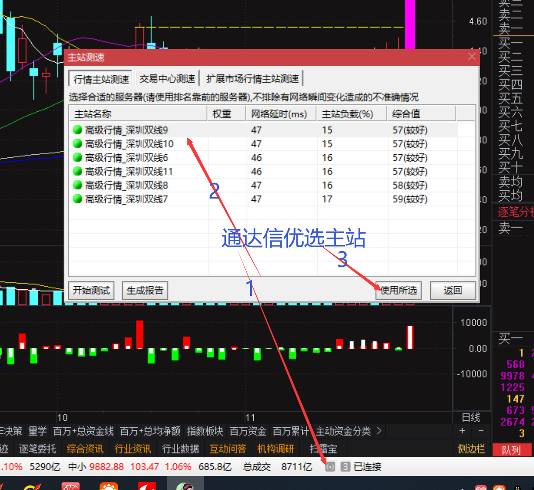The width and height of the screenshot is (534, 490).
Task: Click the 开始测试 button
Action: (91, 290)
